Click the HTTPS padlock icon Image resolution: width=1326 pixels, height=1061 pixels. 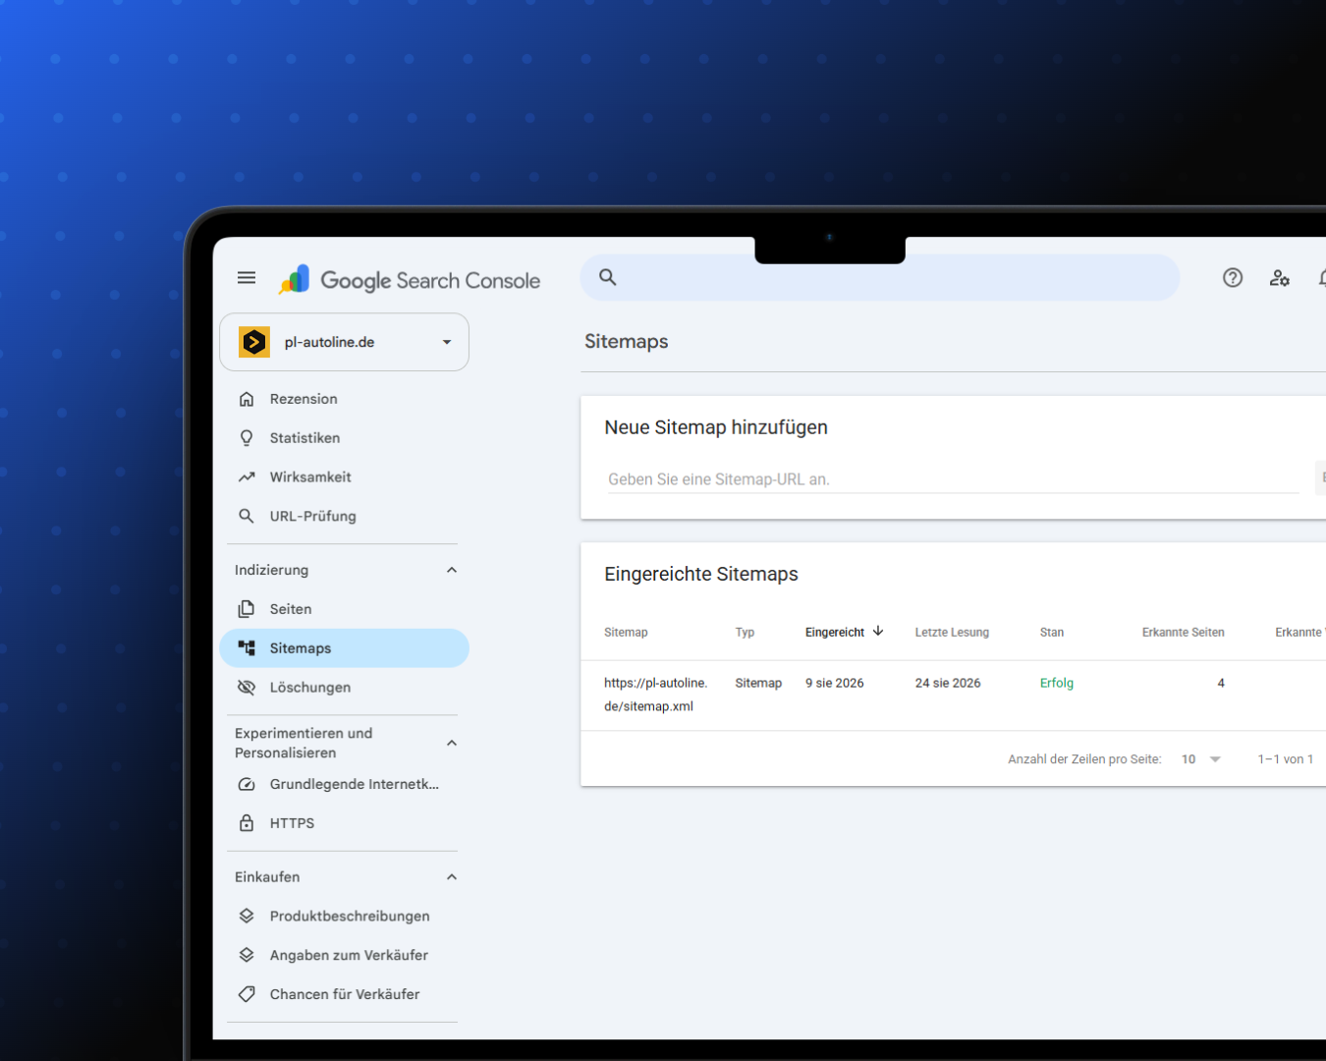(x=247, y=823)
